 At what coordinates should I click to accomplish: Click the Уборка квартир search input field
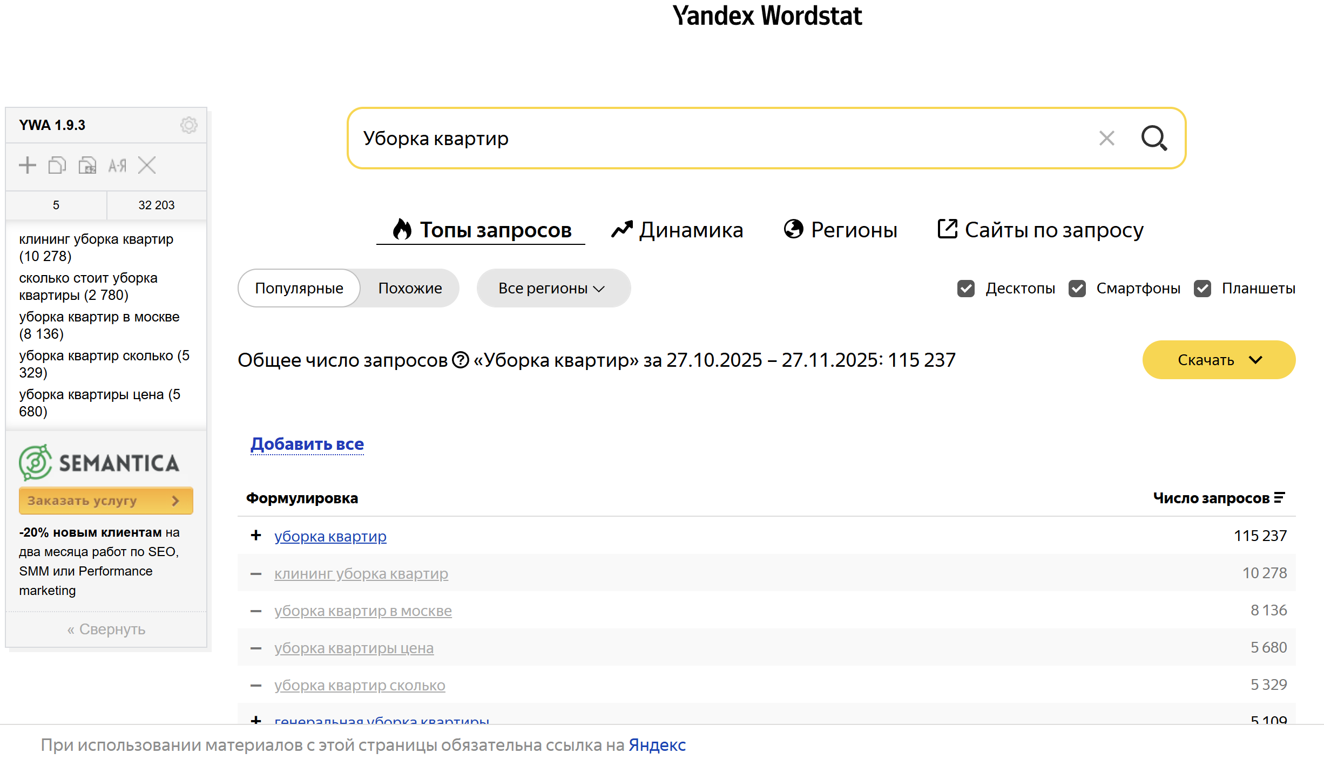702,139
